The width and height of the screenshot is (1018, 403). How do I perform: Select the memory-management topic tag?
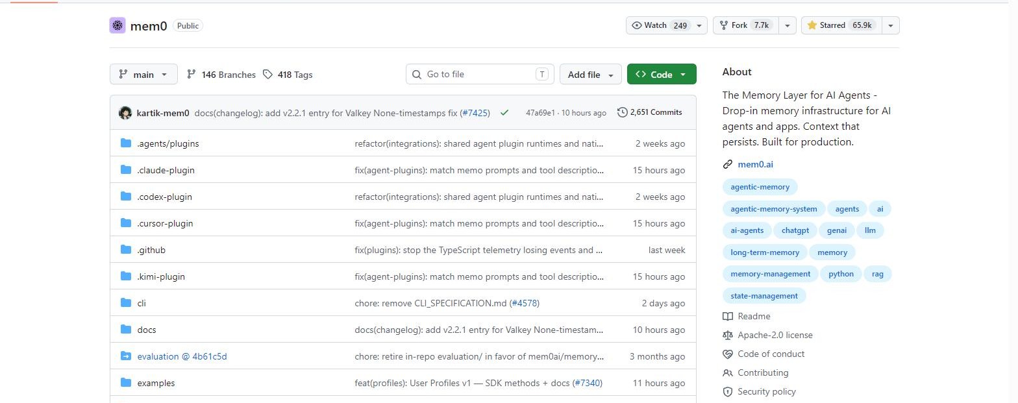771,274
